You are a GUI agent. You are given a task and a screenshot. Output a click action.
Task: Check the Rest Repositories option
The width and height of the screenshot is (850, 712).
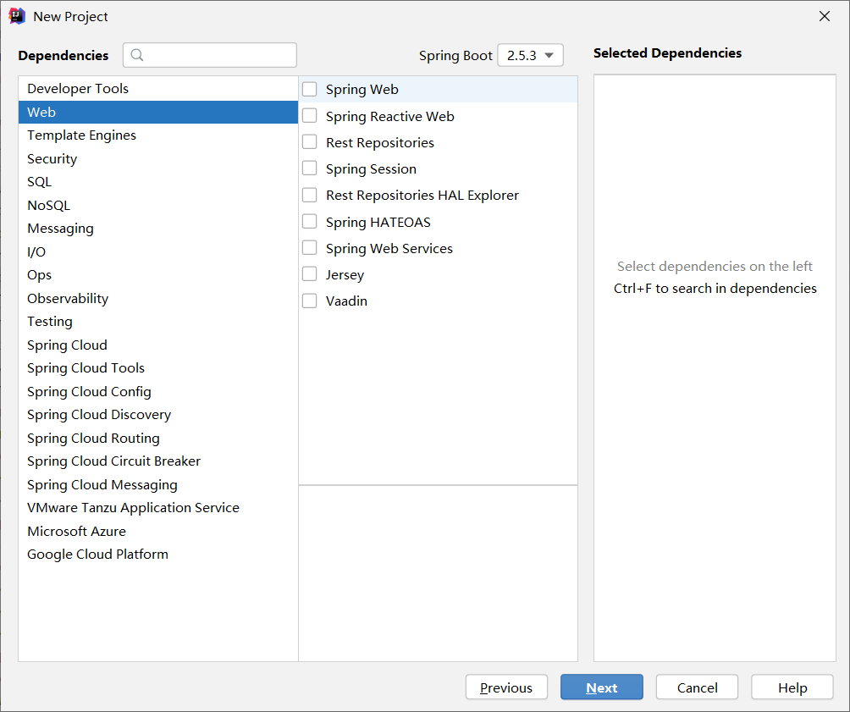click(x=310, y=142)
